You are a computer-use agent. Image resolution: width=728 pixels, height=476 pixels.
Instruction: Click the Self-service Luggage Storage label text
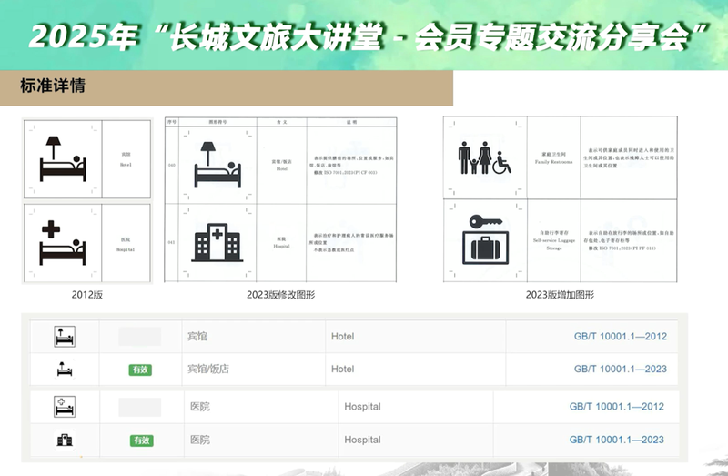tap(554, 244)
